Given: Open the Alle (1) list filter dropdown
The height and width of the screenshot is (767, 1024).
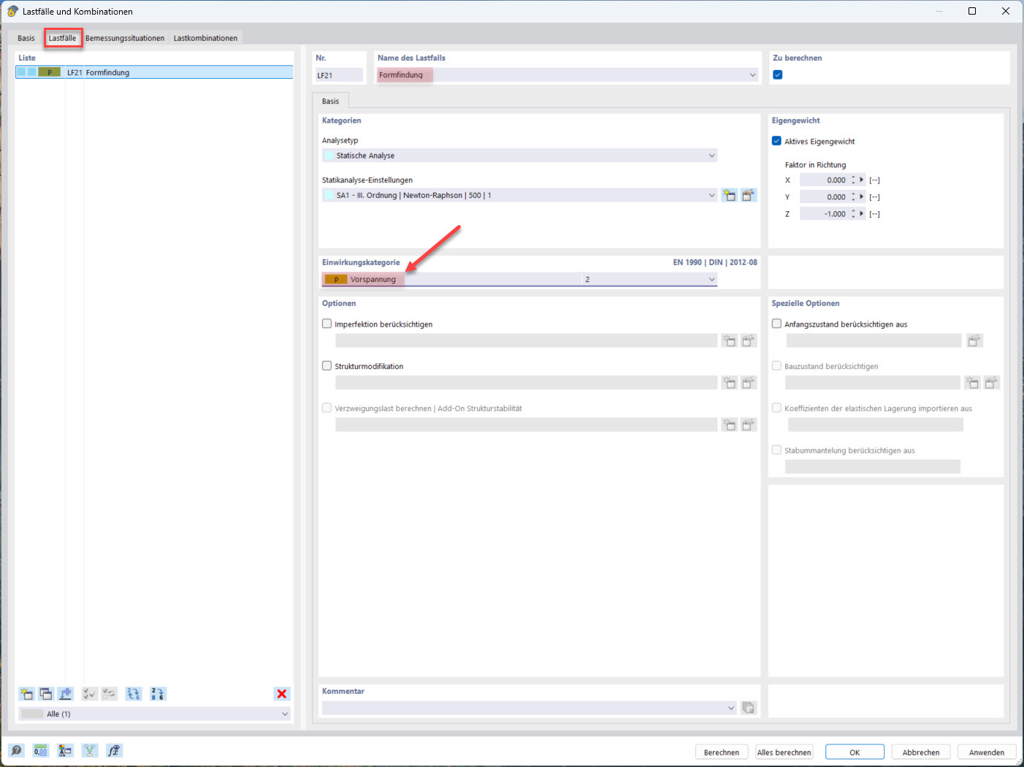Looking at the screenshot, I should tap(285, 714).
